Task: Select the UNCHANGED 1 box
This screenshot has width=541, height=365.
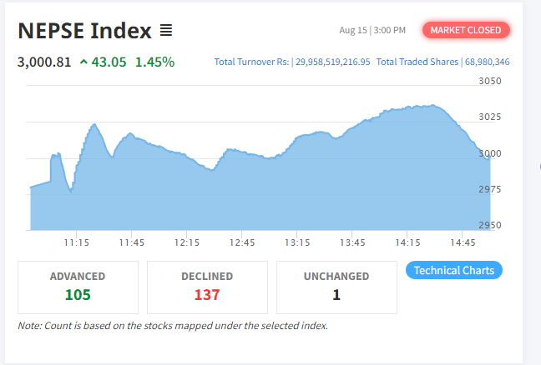Action: pos(336,287)
